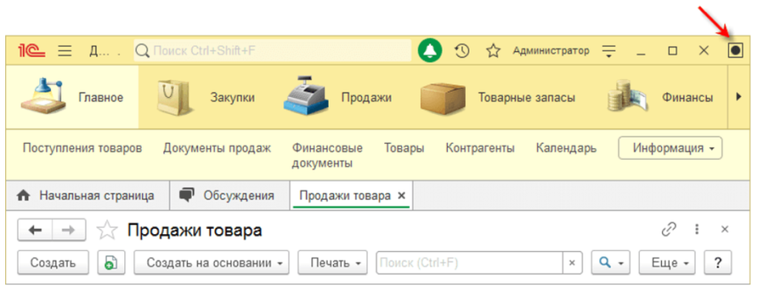Open the Главное section
Viewport: 758px width, 291px height.
72,97
